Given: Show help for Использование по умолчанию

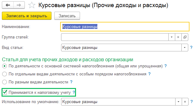Looking at the screenshot, I should (x=191, y=102).
